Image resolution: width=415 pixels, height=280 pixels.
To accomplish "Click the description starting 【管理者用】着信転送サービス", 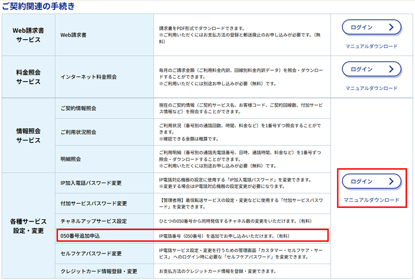I will (241, 203).
